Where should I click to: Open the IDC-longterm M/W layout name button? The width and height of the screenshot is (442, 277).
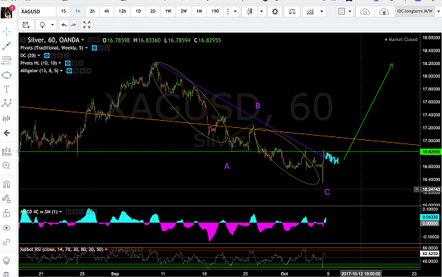[x=414, y=11]
